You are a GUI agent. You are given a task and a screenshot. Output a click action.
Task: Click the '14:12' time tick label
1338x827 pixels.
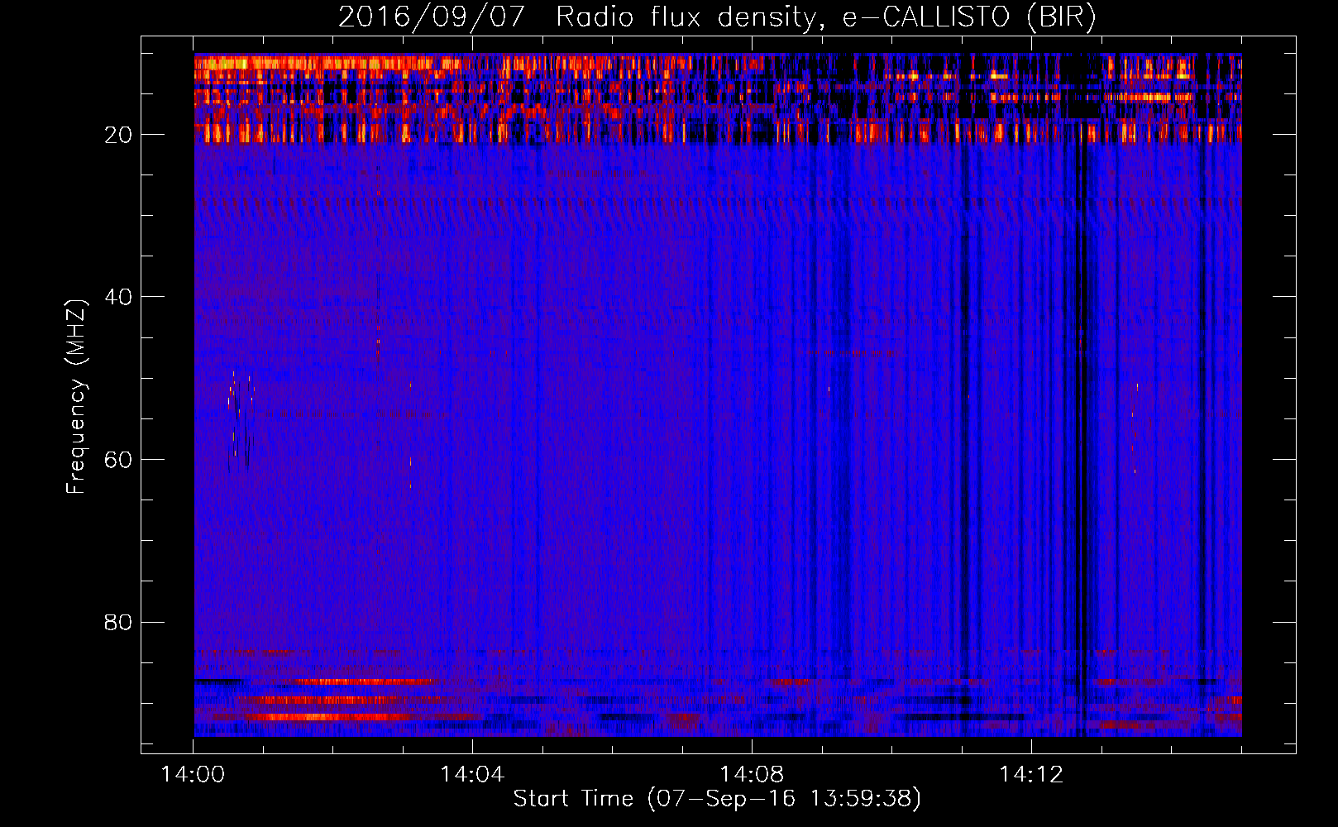click(1031, 775)
